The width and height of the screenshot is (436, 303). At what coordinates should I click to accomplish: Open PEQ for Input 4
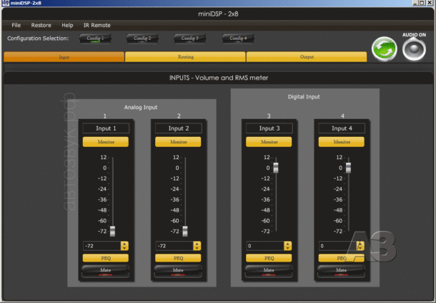[x=341, y=258]
